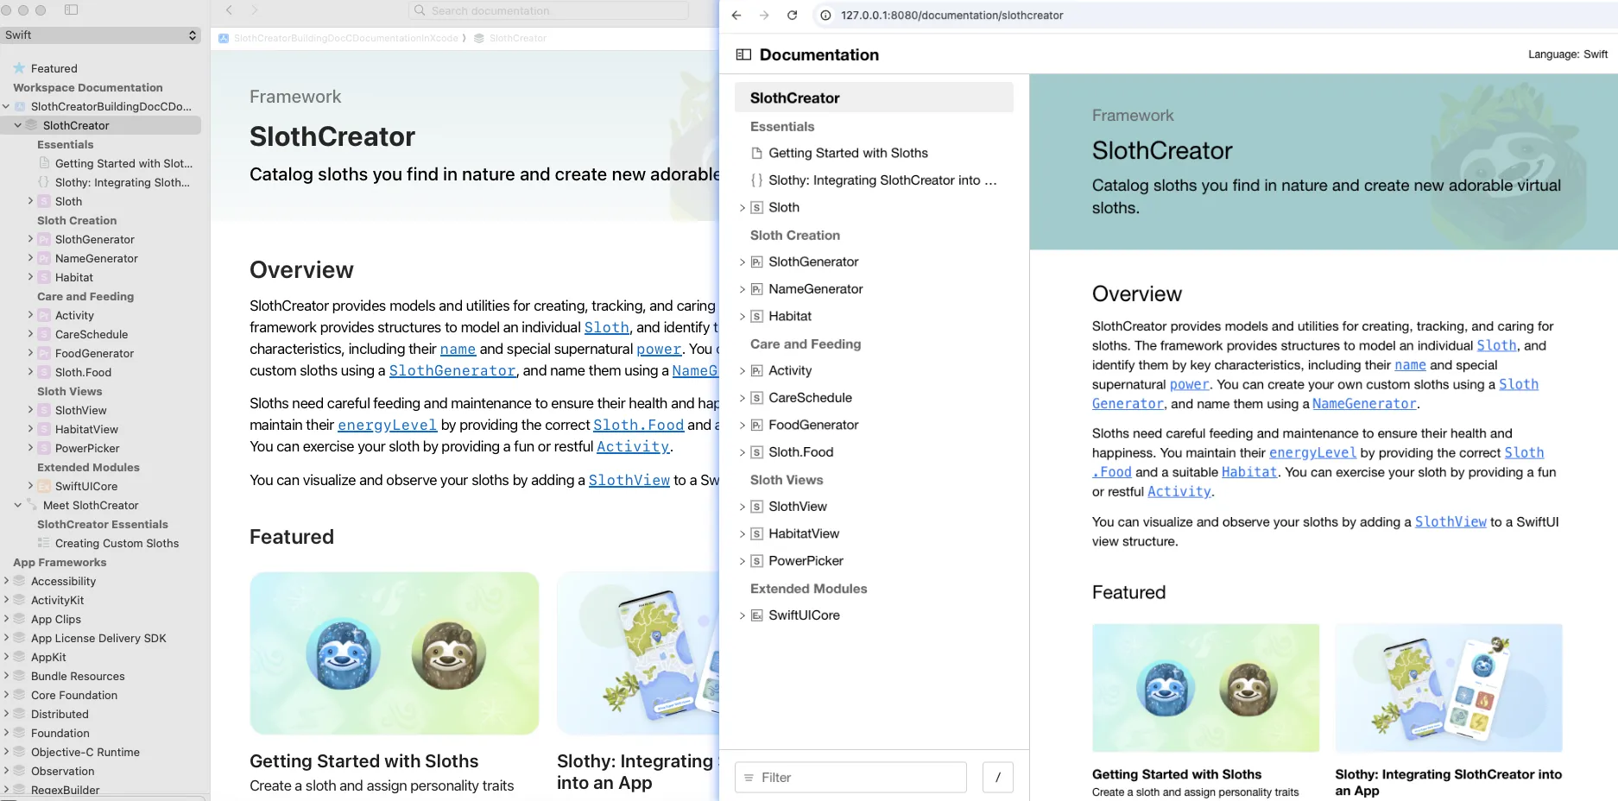The width and height of the screenshot is (1618, 801).
Task: Toggle the web Documentation navigator sidebar icon
Action: pos(743,55)
